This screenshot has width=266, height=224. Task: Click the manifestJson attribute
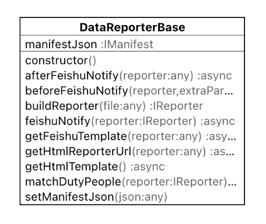(x=61, y=44)
